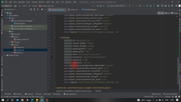The image size is (181, 102).
Task: Toggle the Structure tool window
Action: click(2, 61)
